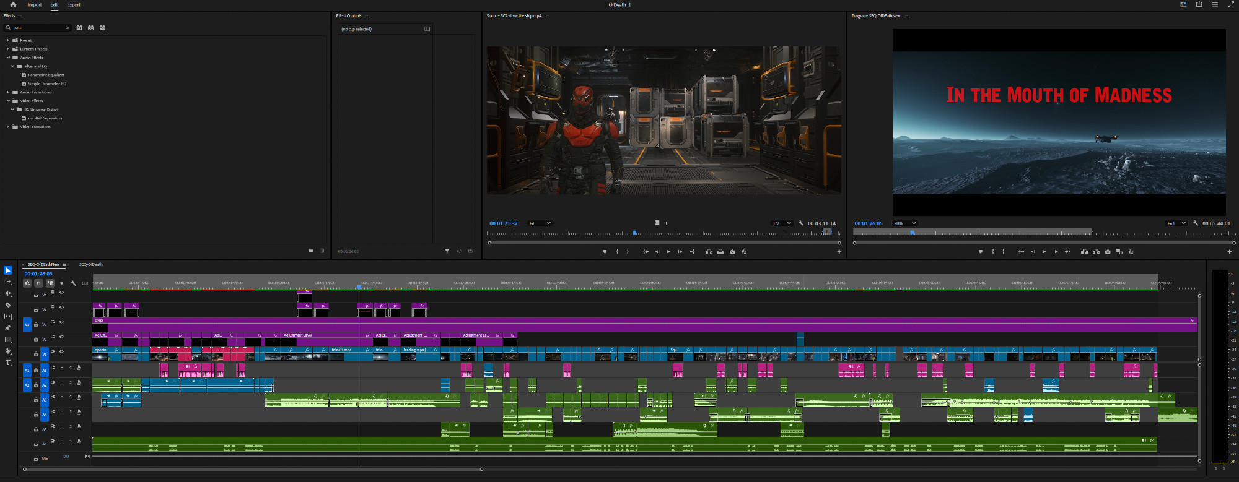Click Extract button in Program monitor
Viewport: 1239px width, 482px height.
(x=1096, y=252)
